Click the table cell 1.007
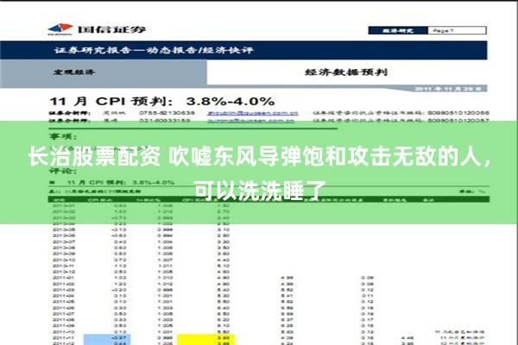 pyautogui.click(x=165, y=260)
